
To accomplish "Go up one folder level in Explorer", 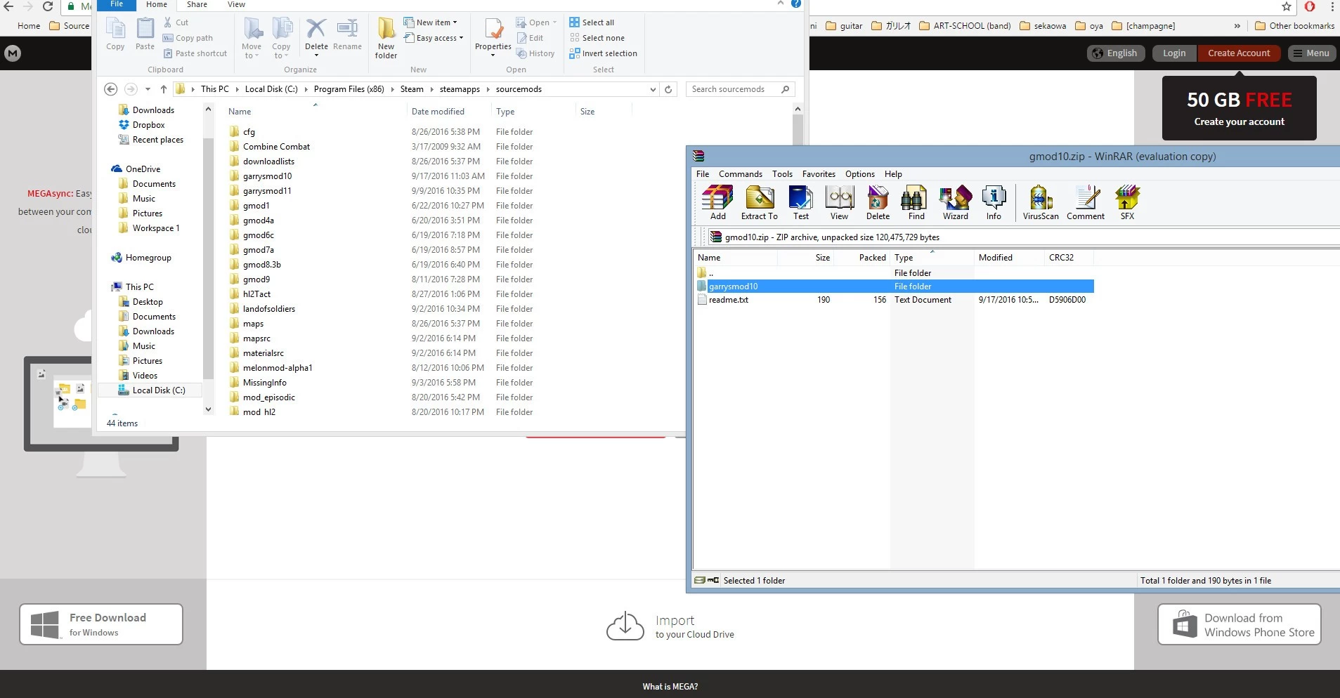I will coord(164,89).
